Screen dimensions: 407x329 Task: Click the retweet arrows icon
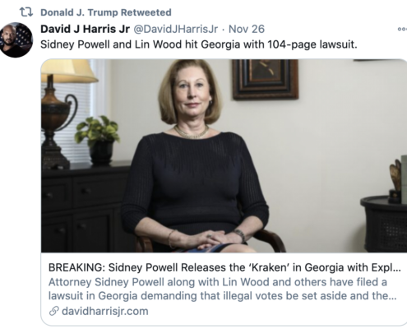[26, 12]
